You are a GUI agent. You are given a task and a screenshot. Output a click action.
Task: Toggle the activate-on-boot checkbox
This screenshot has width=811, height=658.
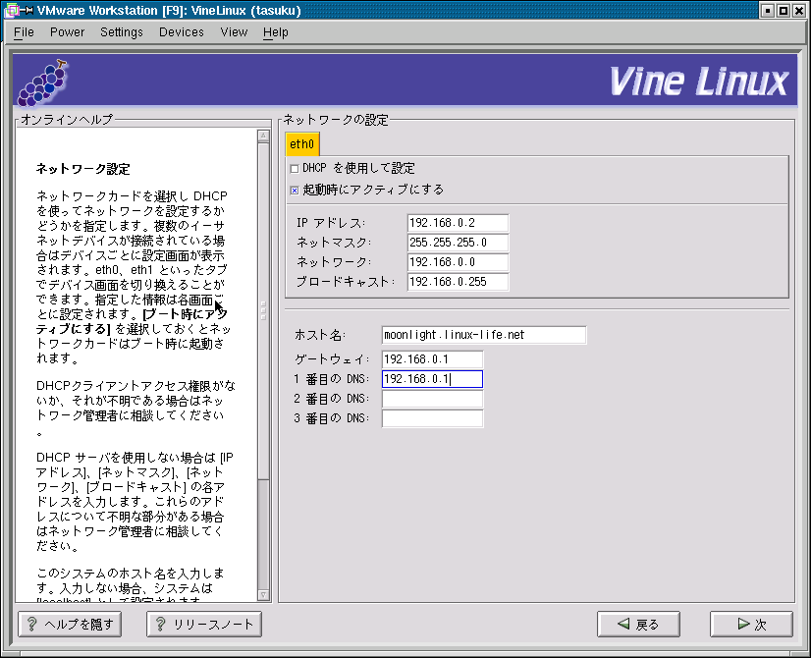(295, 190)
